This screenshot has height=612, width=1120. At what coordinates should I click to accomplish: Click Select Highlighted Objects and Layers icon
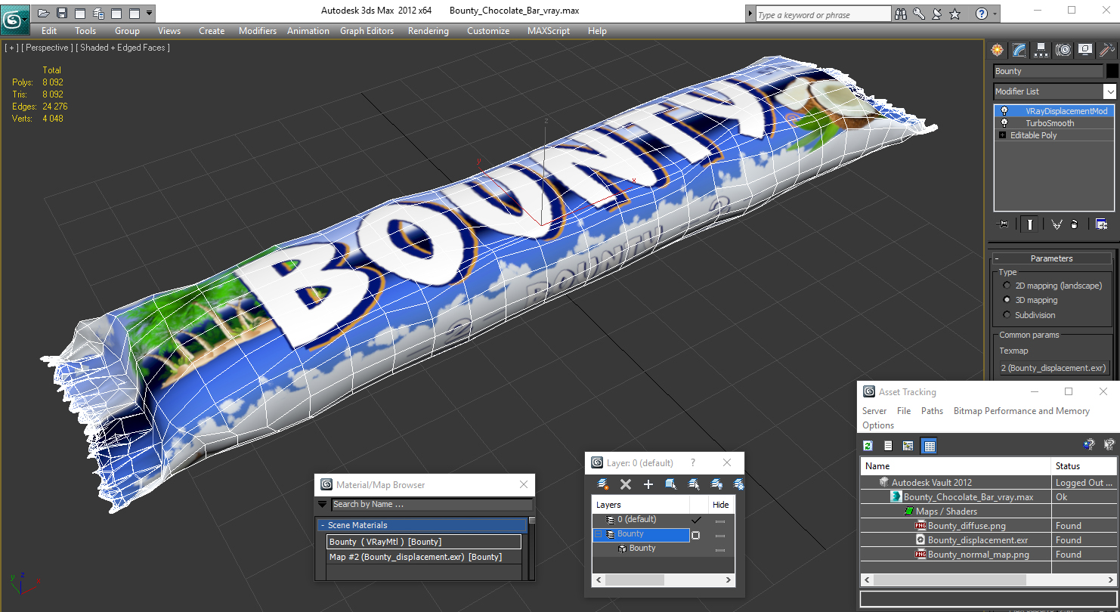coord(670,484)
